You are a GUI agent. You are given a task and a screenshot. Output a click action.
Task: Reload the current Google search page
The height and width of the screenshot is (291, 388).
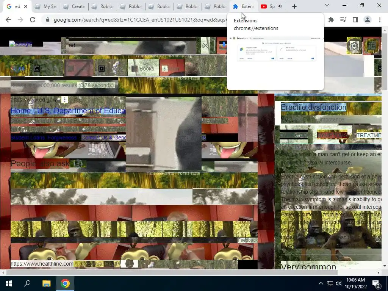[x=33, y=20]
